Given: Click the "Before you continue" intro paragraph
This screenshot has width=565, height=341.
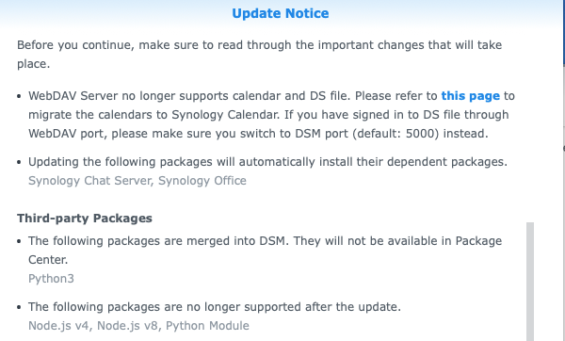Looking at the screenshot, I should pos(260,54).
